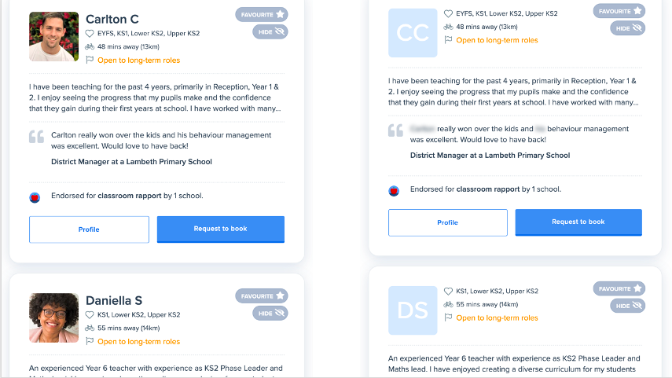The height and width of the screenshot is (378, 672).
Task: Open Carlton C's Profile
Action: pyautogui.click(x=89, y=229)
